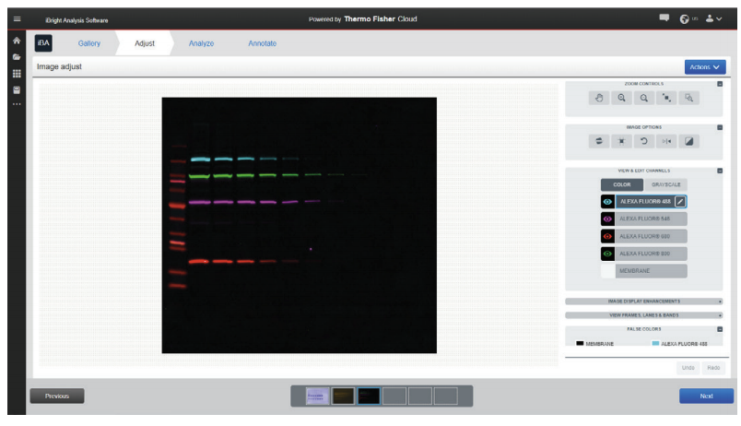Toggle visibility of Alexa Fluor 800 channel
741x426 pixels.
pos(607,253)
